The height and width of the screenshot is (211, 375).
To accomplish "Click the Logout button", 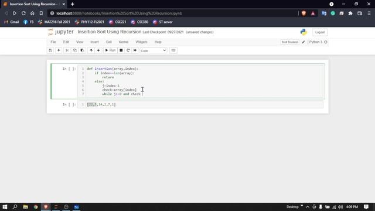I will pyautogui.click(x=320, y=32).
